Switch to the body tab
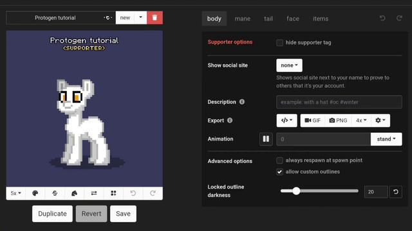Image resolution: width=412 pixels, height=231 pixels. coord(214,19)
